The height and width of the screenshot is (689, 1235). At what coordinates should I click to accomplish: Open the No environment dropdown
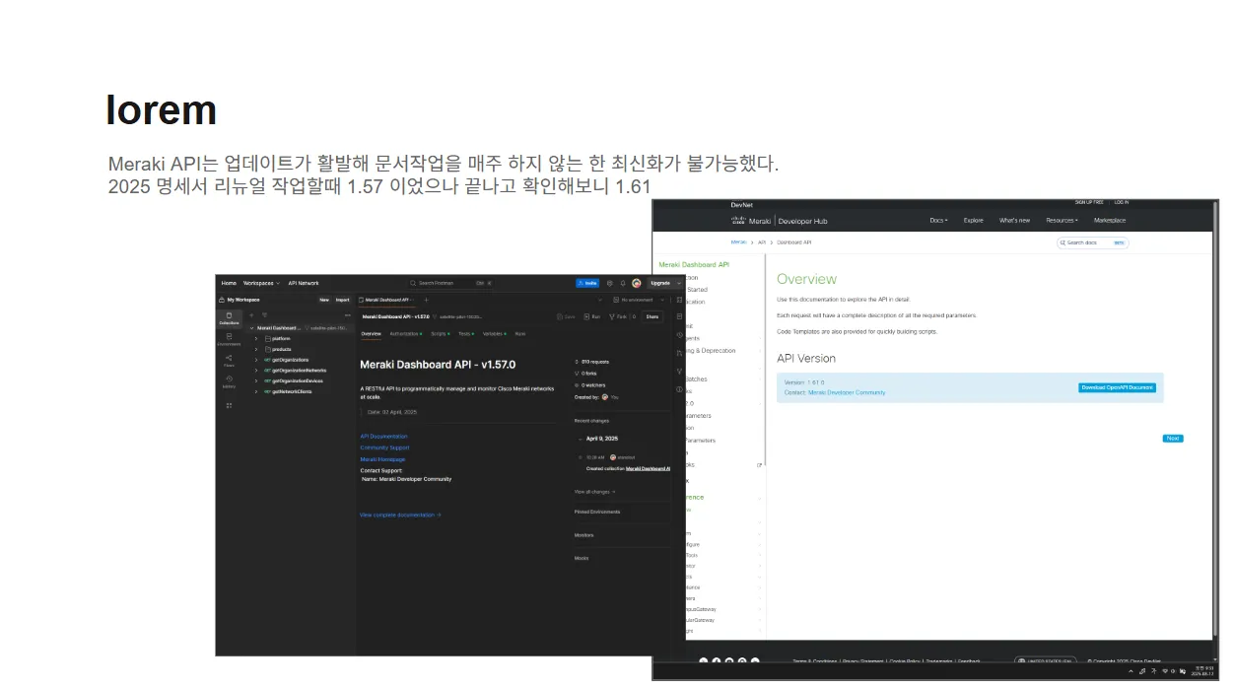(640, 300)
